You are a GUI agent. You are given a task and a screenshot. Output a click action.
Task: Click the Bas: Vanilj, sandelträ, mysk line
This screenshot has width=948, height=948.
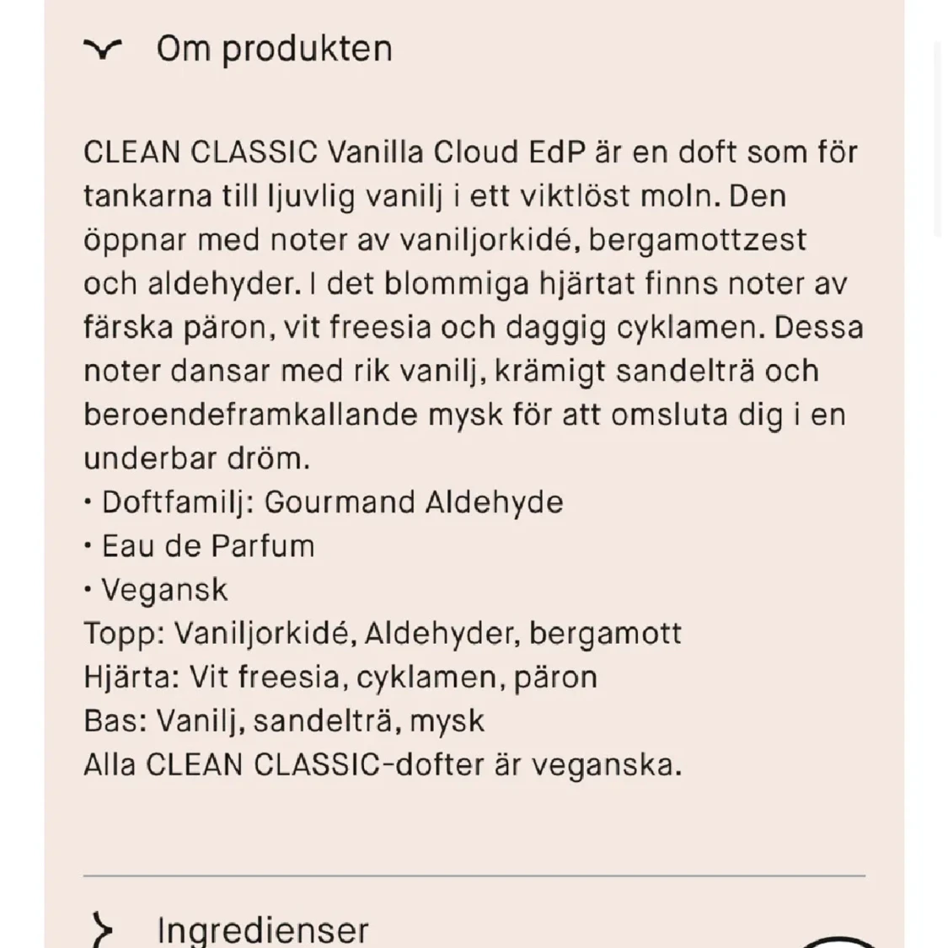pyautogui.click(x=284, y=721)
